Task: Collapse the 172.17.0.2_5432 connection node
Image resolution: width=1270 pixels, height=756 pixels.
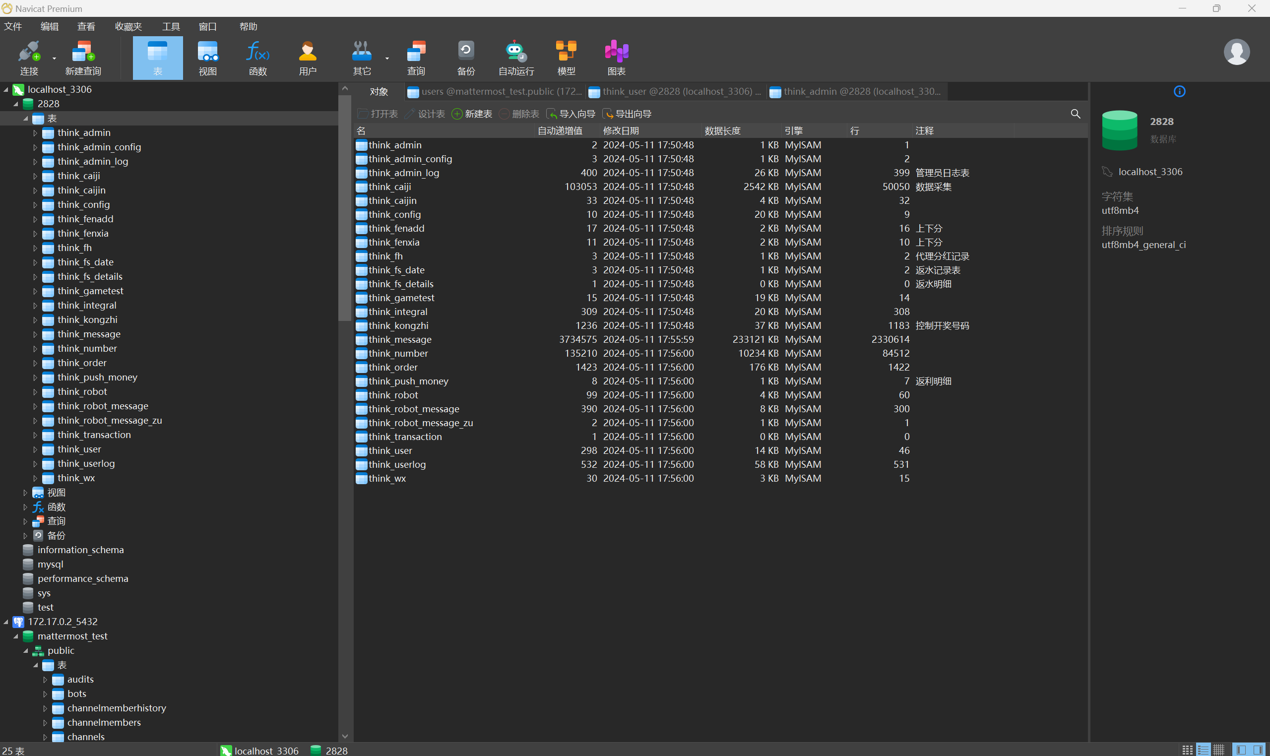Action: pyautogui.click(x=6, y=622)
